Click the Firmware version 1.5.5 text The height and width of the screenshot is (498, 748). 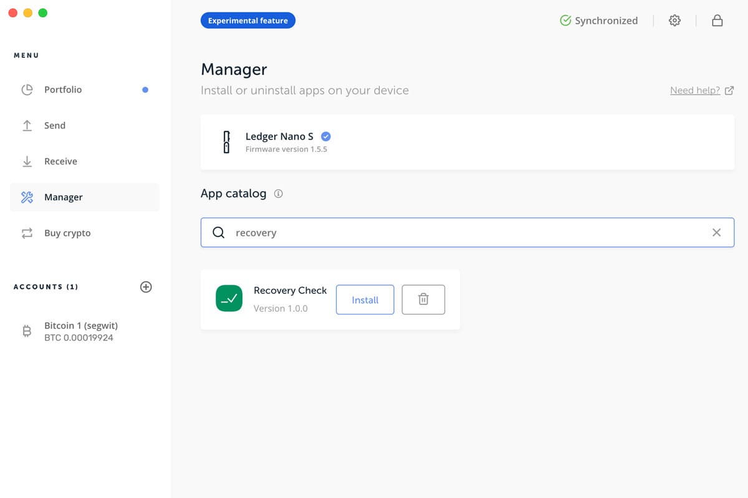(286, 149)
